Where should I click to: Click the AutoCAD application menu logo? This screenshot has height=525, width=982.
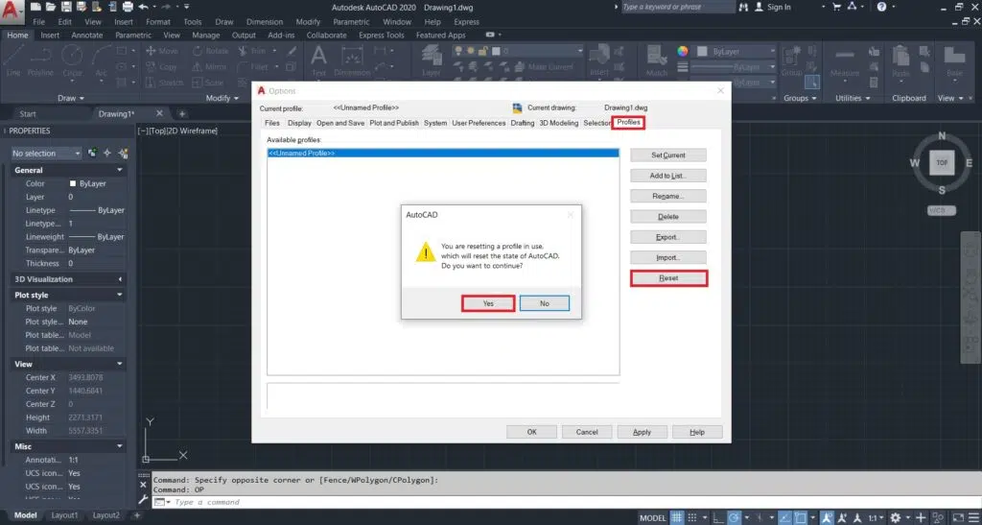click(x=12, y=11)
